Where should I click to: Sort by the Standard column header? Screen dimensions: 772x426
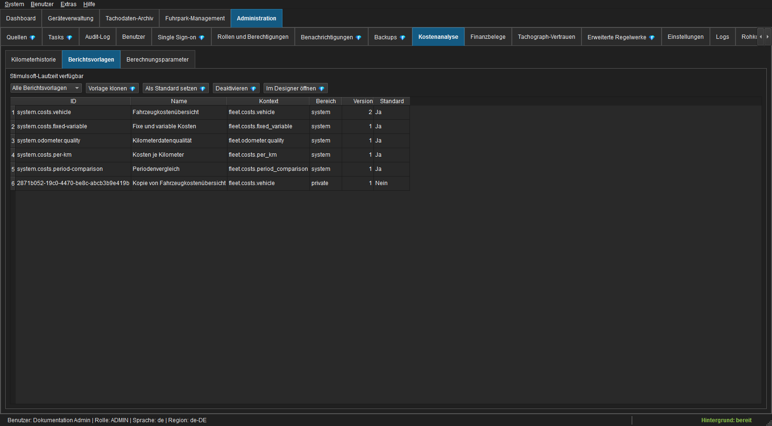[392, 101]
